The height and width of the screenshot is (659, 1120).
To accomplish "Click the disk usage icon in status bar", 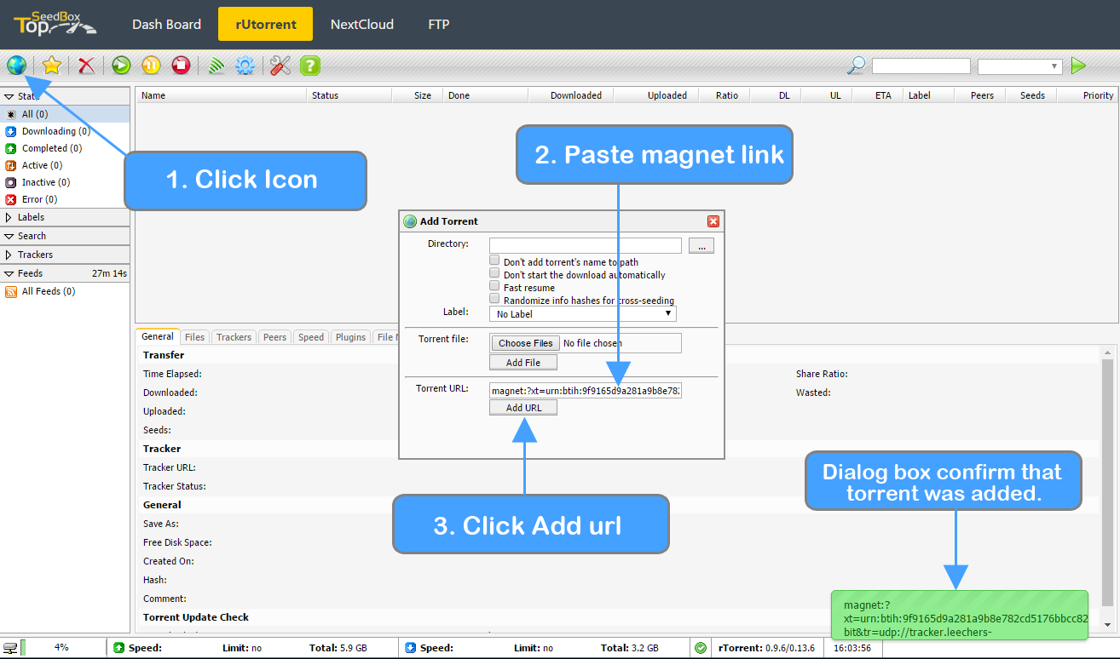I will [x=10, y=648].
